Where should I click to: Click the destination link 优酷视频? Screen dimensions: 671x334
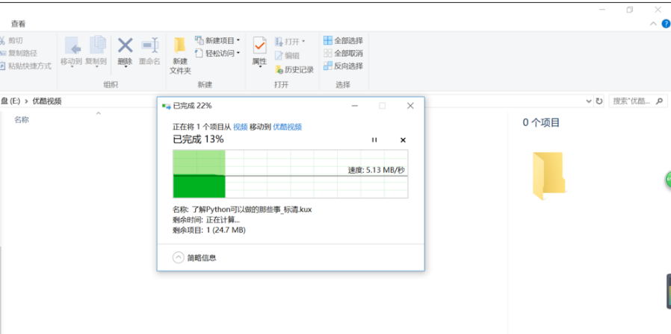click(288, 127)
